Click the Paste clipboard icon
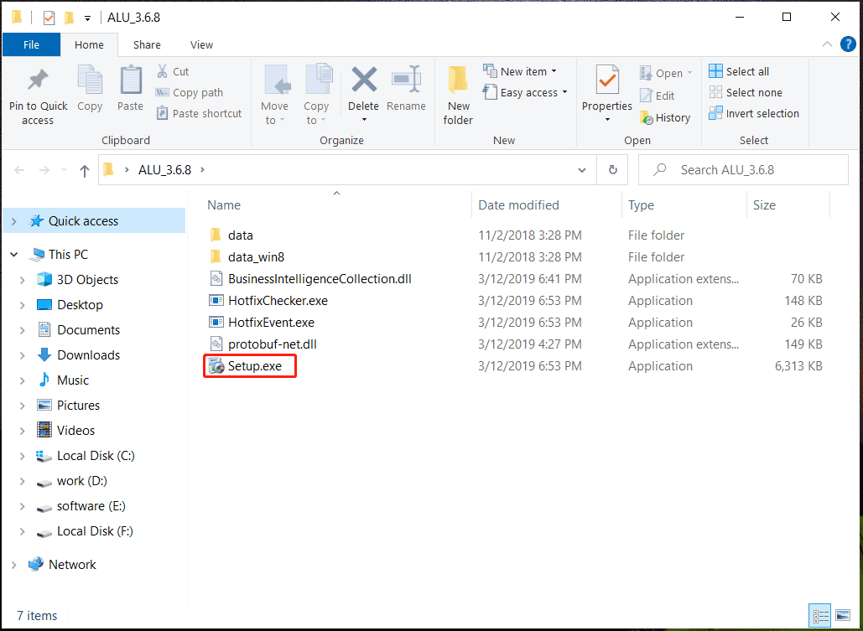This screenshot has width=863, height=631. click(x=131, y=80)
